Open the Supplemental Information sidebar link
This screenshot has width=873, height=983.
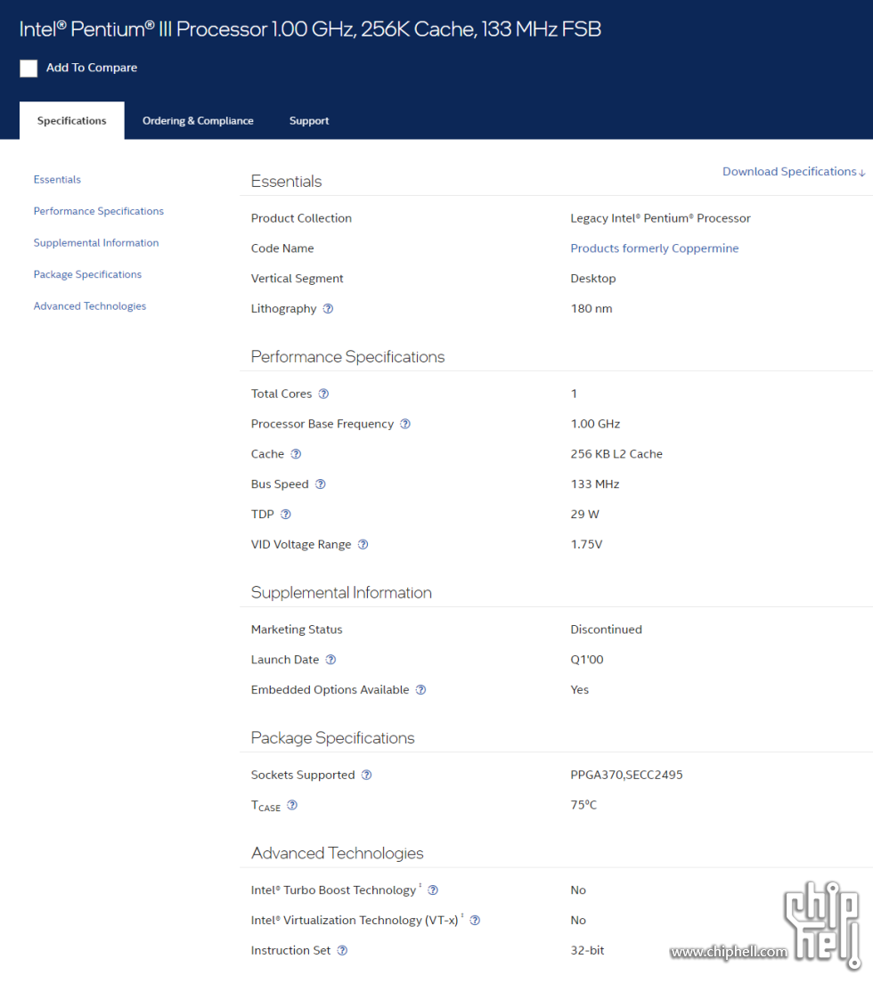pos(96,242)
